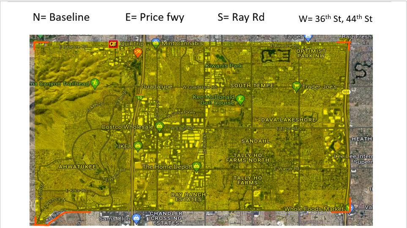Click the Baiz Fresh label

coord(357,37)
